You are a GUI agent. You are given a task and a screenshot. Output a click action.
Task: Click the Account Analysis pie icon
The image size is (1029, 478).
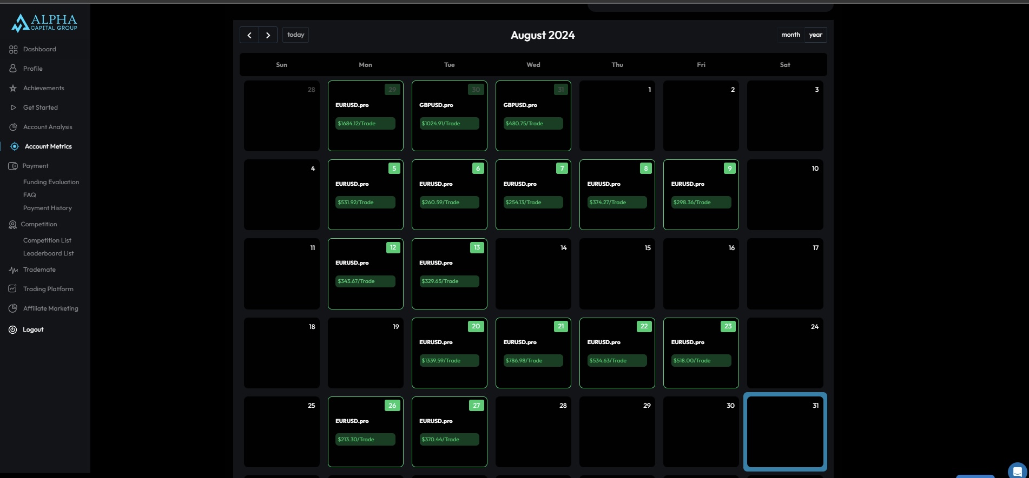coord(14,127)
